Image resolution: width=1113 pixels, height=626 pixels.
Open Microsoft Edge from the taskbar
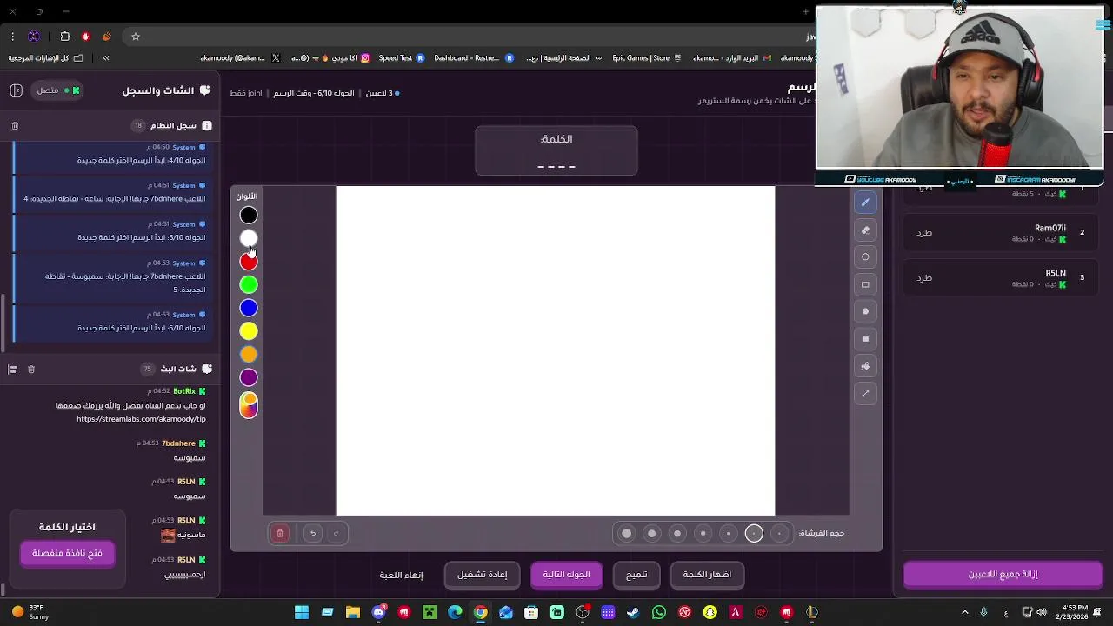tap(455, 613)
